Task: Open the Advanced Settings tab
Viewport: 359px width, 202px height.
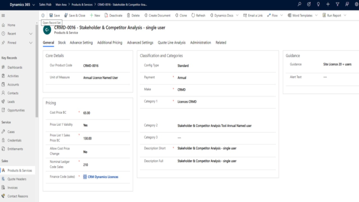Action: [140, 43]
